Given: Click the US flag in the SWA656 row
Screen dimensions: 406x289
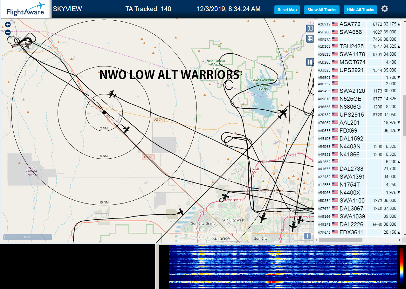Looking at the screenshot, I should pos(335,32).
